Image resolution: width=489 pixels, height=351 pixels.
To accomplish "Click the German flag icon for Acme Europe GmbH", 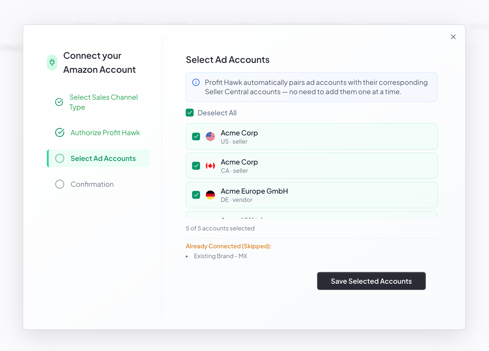I will coord(210,195).
